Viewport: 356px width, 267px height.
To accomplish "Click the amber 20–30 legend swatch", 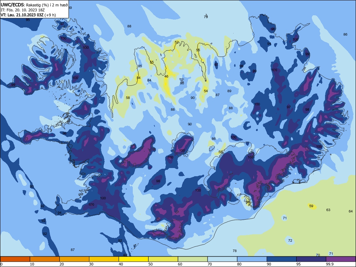I will (74, 259).
